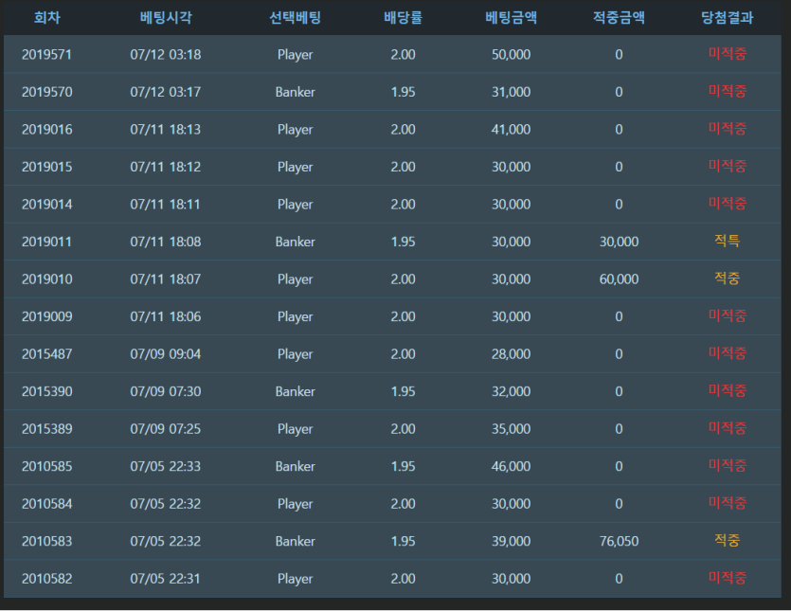Click 미적중 result in row 2015487

(x=727, y=352)
